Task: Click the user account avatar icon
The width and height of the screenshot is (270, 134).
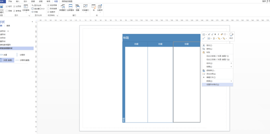Action: pyautogui.click(x=268, y=2)
